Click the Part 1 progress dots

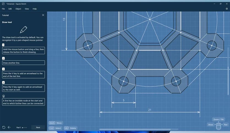(24, 128)
